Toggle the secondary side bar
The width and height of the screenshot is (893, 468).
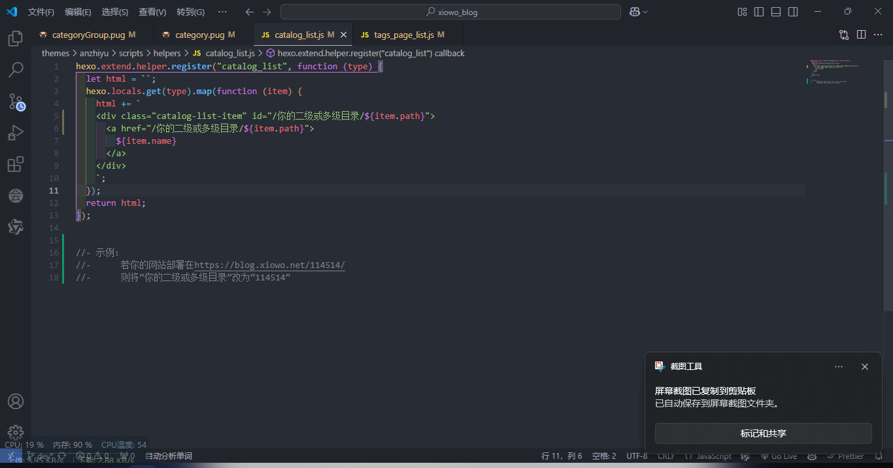(793, 12)
